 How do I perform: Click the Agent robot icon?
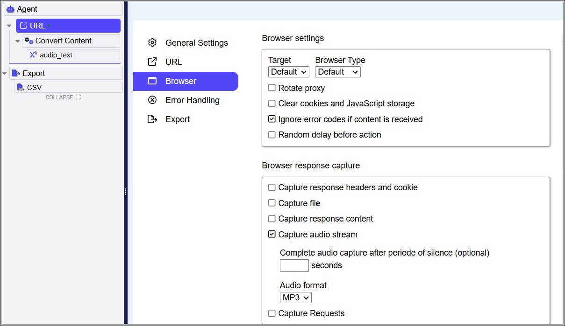coord(10,9)
